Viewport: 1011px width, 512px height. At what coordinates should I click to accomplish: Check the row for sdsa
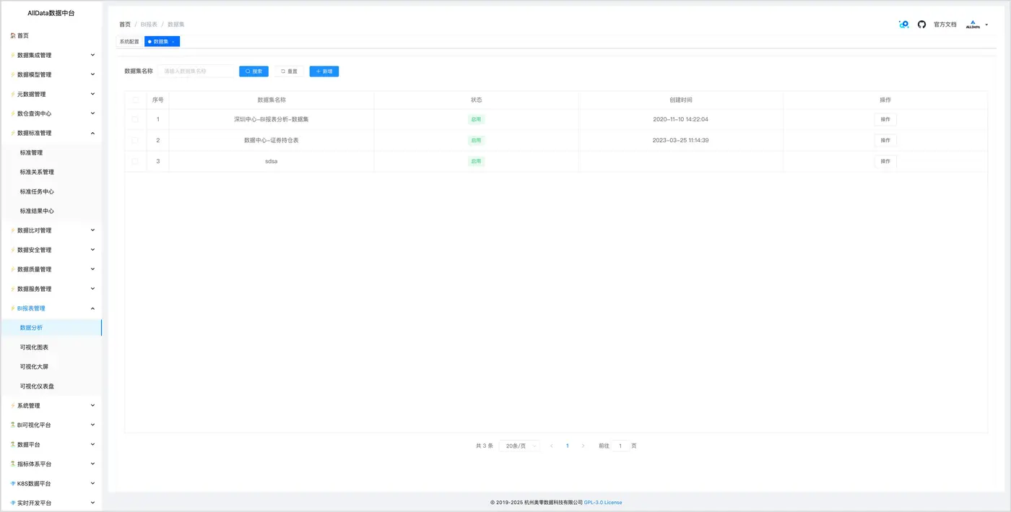coord(135,161)
